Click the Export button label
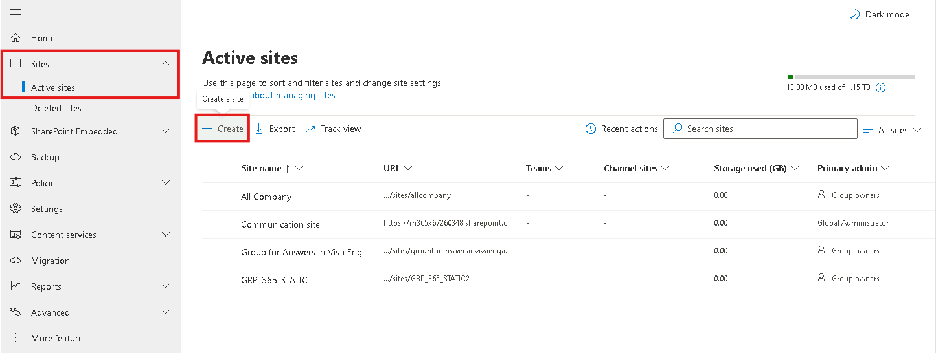 (x=282, y=129)
